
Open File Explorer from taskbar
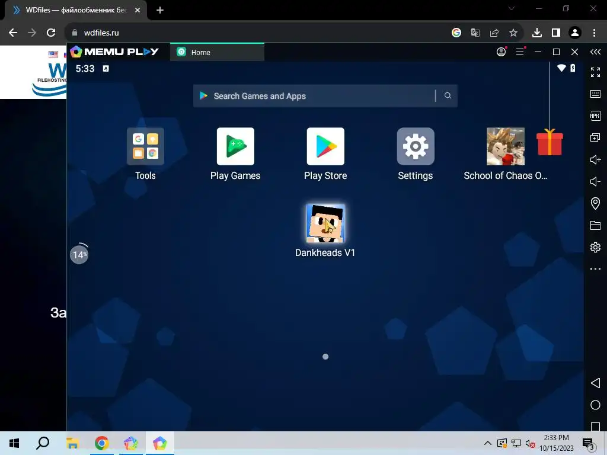pyautogui.click(x=72, y=443)
